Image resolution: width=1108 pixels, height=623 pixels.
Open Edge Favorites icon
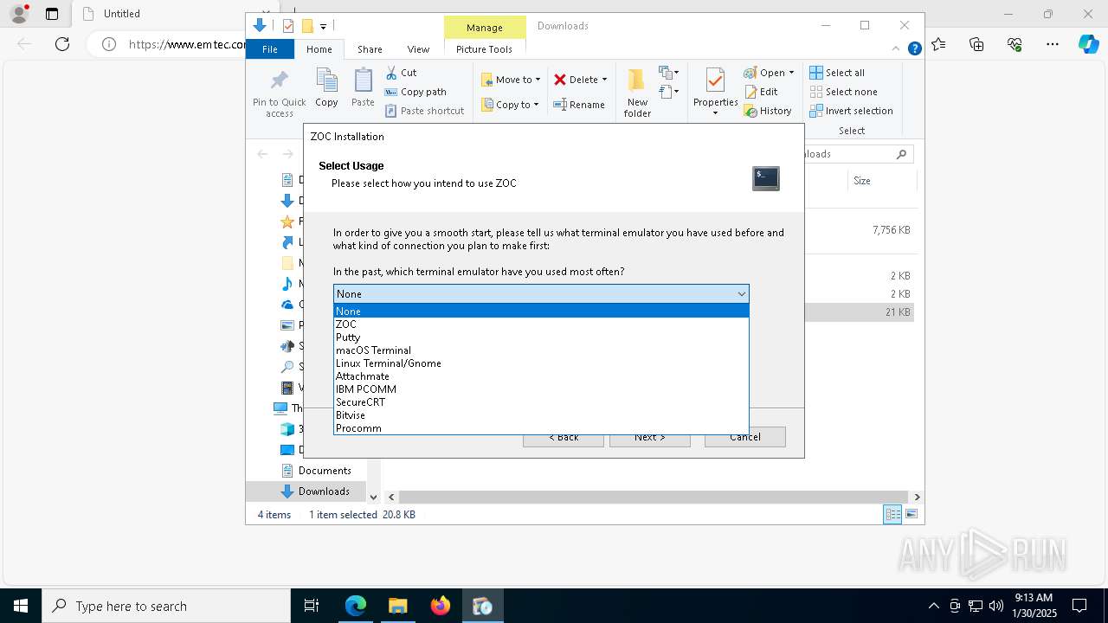coord(939,44)
